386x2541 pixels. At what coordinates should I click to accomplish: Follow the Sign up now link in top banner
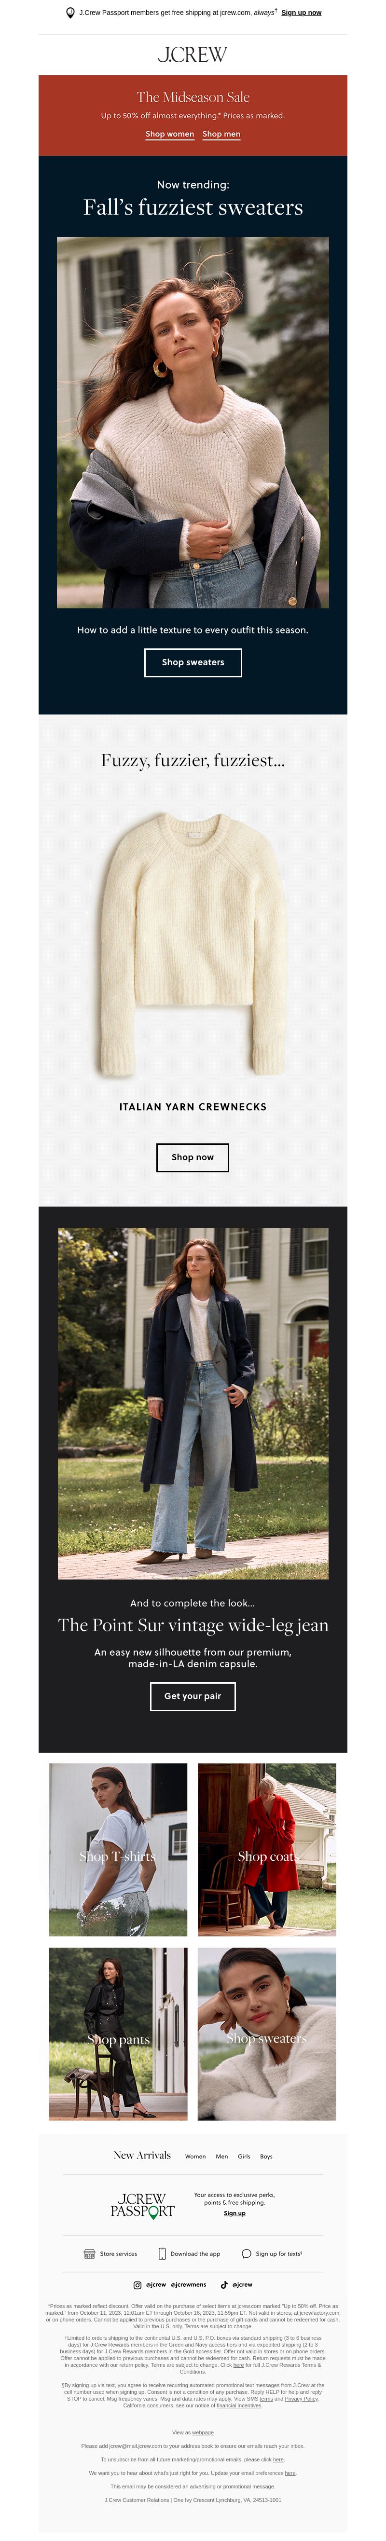coord(301,13)
